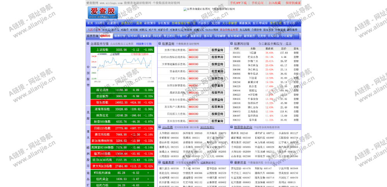The height and width of the screenshot is (187, 387).
Task: Click 人民币汇率 in the currency row
Action: pyautogui.click(x=94, y=30)
